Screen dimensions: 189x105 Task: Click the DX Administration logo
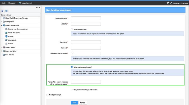(177, 3)
